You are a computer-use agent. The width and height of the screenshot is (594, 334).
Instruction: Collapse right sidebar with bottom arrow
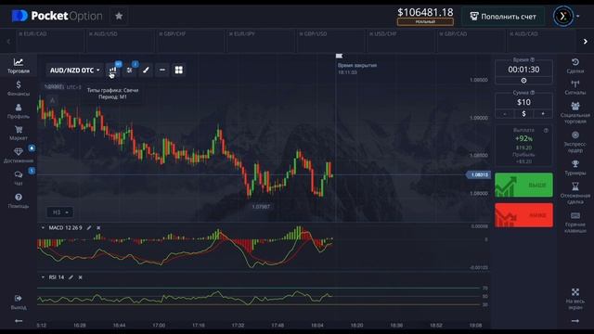pos(575,321)
